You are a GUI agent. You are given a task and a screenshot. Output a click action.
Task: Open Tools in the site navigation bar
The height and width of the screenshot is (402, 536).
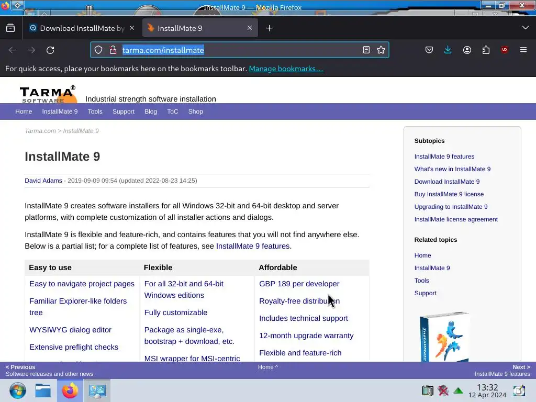(x=95, y=111)
